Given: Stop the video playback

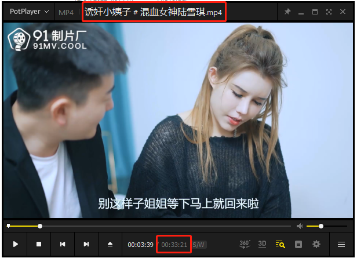Looking at the screenshot, I should 39,245.
